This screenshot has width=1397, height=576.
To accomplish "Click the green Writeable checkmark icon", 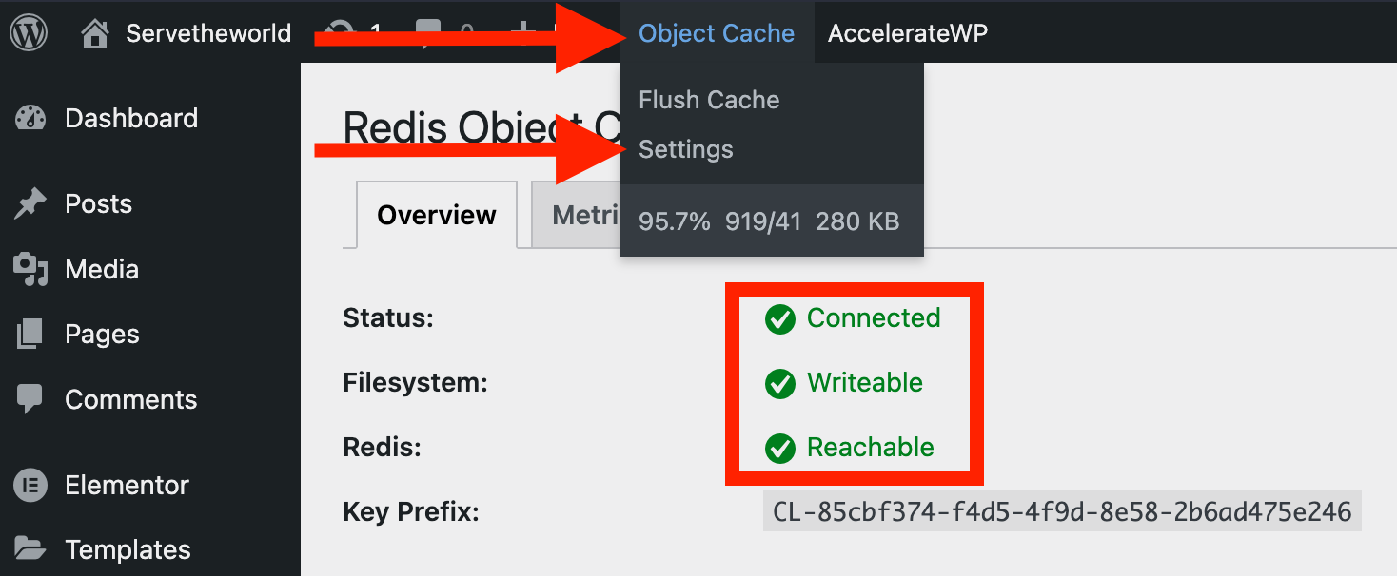I will coord(780,384).
